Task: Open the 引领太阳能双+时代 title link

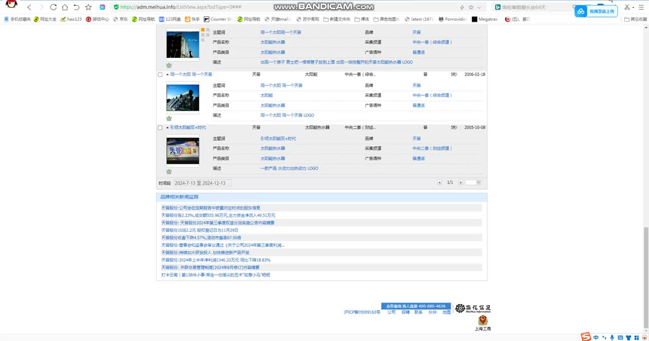Action: point(188,128)
